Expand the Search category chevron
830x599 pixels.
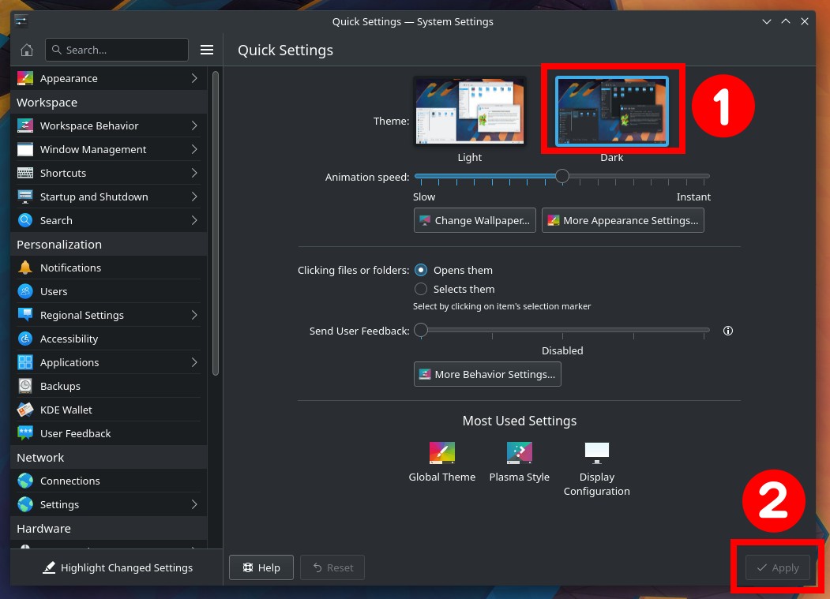pyautogui.click(x=194, y=220)
